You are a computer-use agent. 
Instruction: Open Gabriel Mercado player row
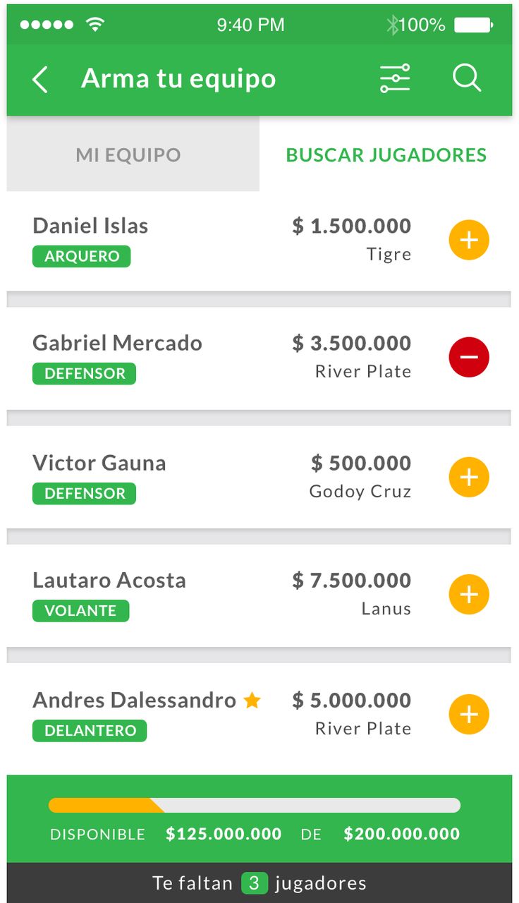259,358
